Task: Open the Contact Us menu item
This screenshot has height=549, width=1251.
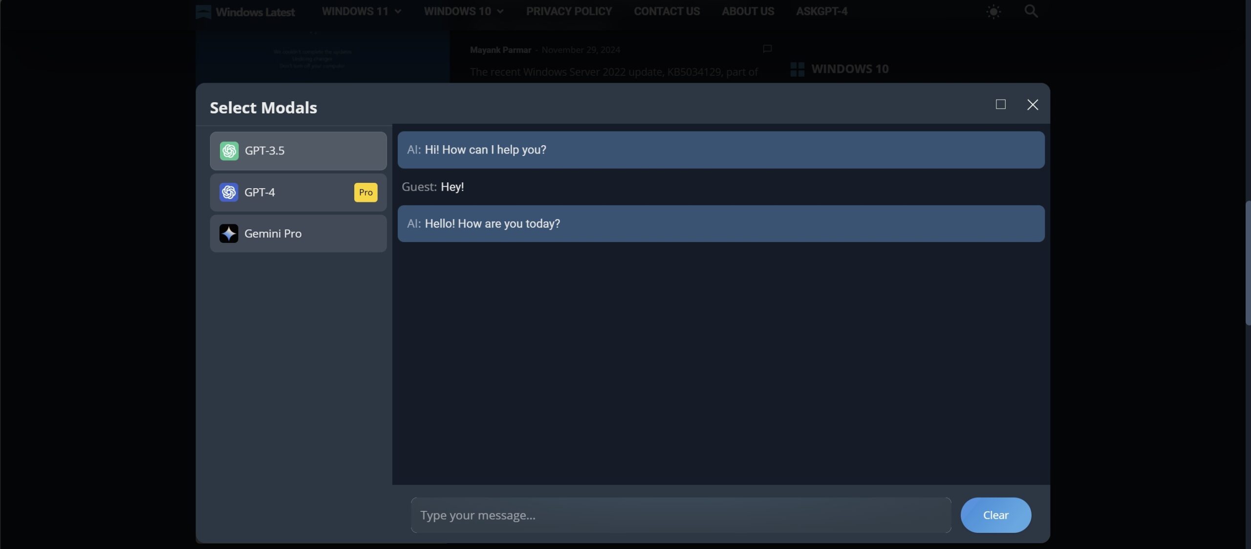Action: [x=667, y=11]
